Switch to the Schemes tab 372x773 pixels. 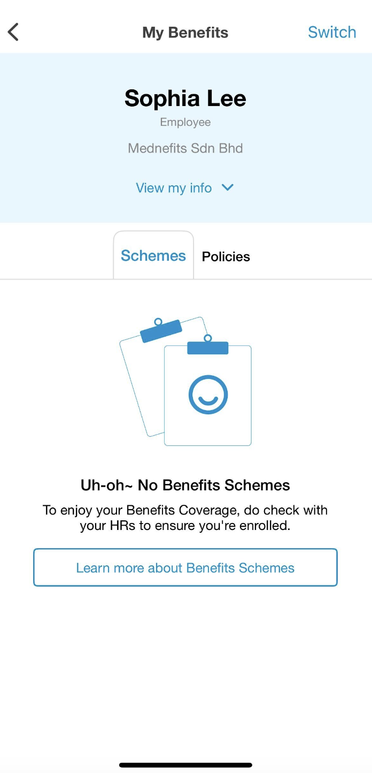153,256
